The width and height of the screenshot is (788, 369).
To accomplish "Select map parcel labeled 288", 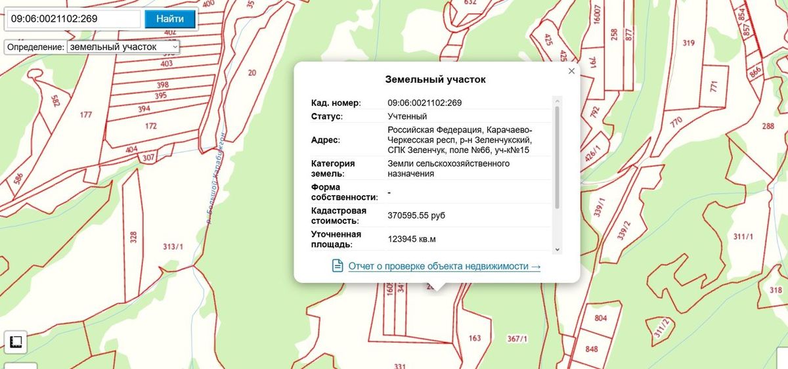I will pyautogui.click(x=768, y=126).
